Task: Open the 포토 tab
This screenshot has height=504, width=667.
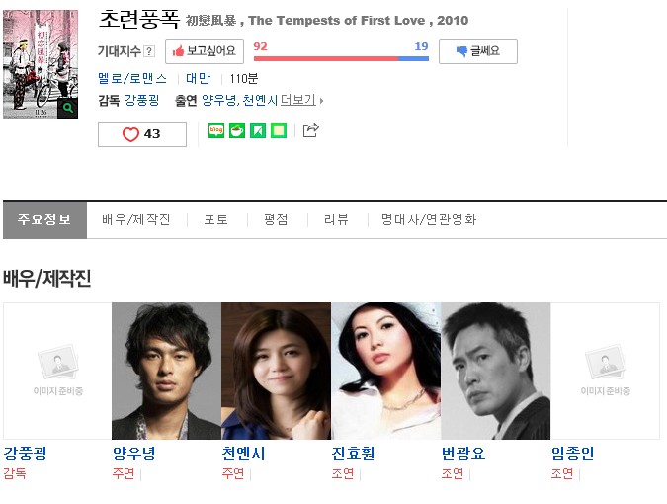Action: 216,220
